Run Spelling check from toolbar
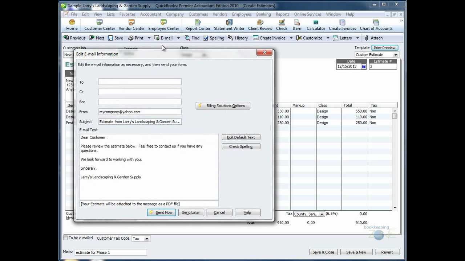Screen dimensions: 465x261 (x=214, y=38)
